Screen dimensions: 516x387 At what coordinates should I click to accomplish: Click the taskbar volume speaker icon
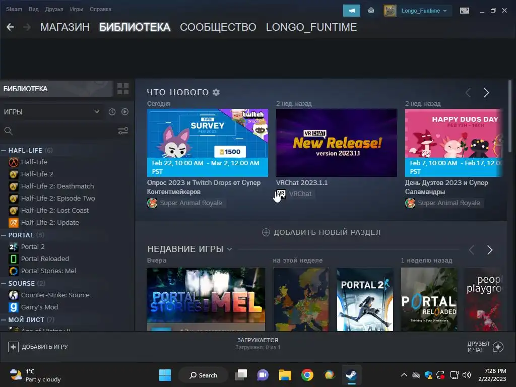pyautogui.click(x=466, y=375)
